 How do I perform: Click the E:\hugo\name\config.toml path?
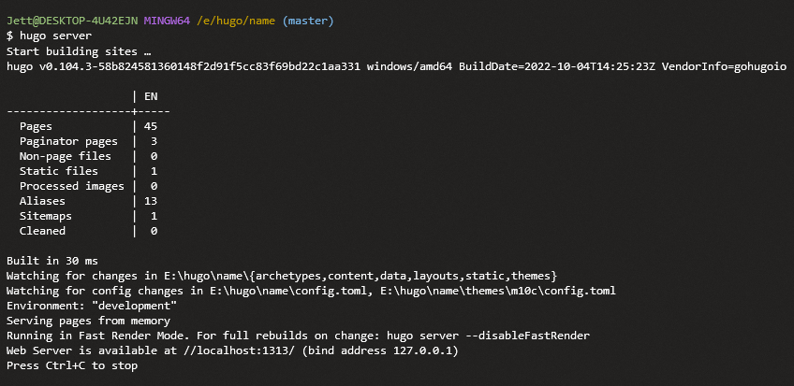pos(277,291)
